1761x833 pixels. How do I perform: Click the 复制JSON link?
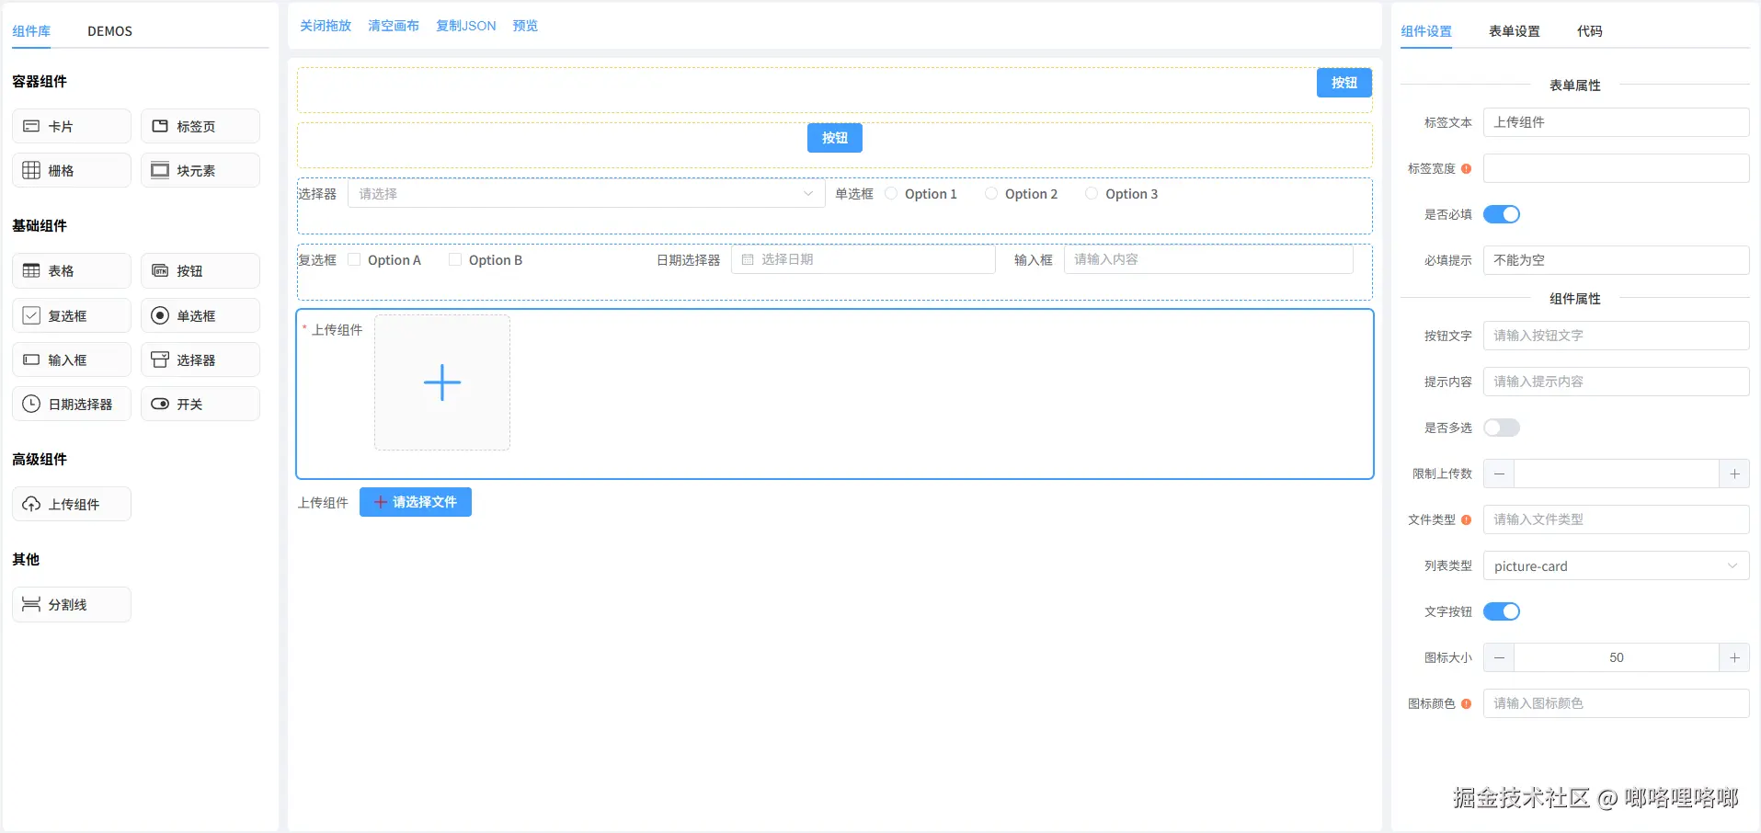(466, 26)
